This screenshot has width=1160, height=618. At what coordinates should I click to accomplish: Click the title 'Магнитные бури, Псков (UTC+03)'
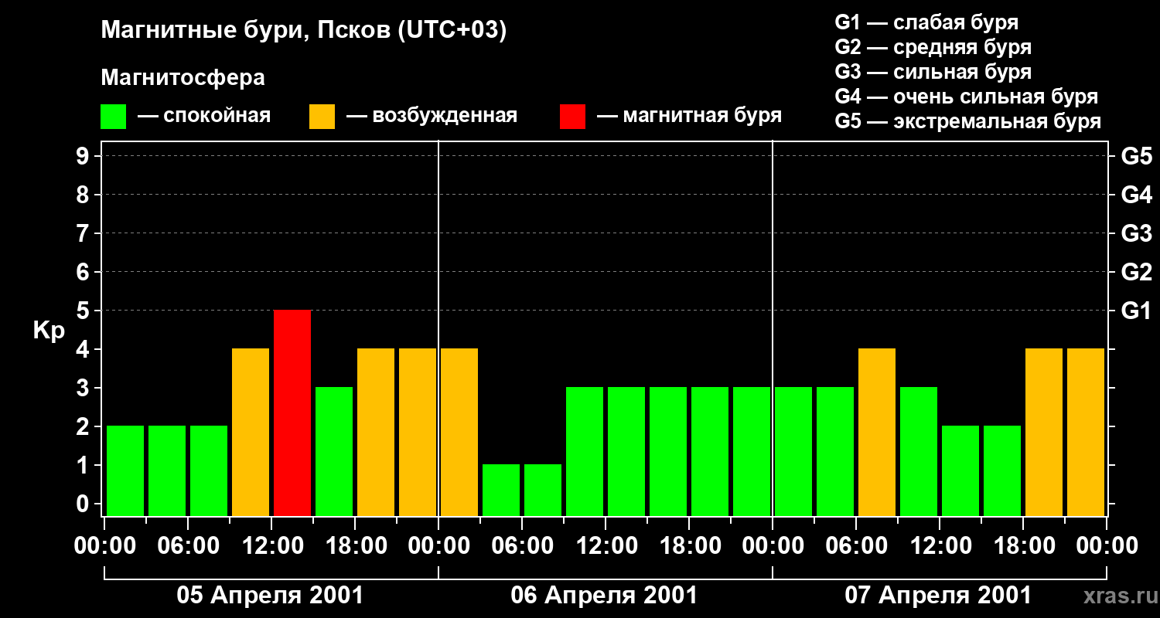click(x=303, y=31)
